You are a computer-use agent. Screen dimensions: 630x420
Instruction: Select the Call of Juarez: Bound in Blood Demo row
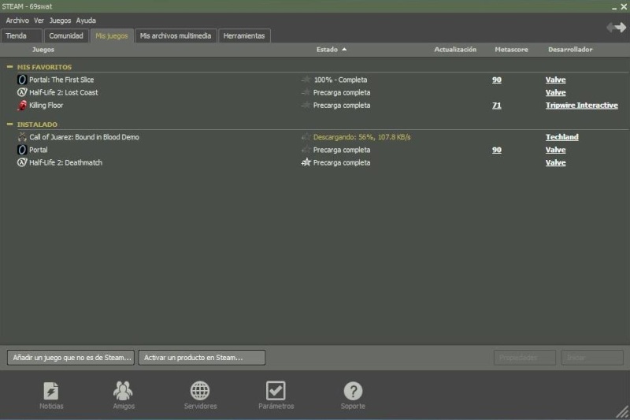tap(315, 137)
